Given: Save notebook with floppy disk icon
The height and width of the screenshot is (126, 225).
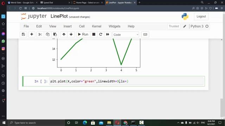Looking at the screenshot, I should pyautogui.click(x=23, y=34).
